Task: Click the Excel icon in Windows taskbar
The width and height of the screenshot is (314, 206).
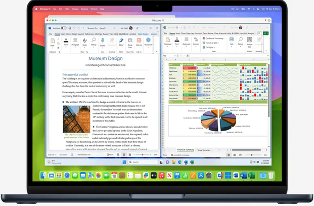Action: tap(192, 162)
